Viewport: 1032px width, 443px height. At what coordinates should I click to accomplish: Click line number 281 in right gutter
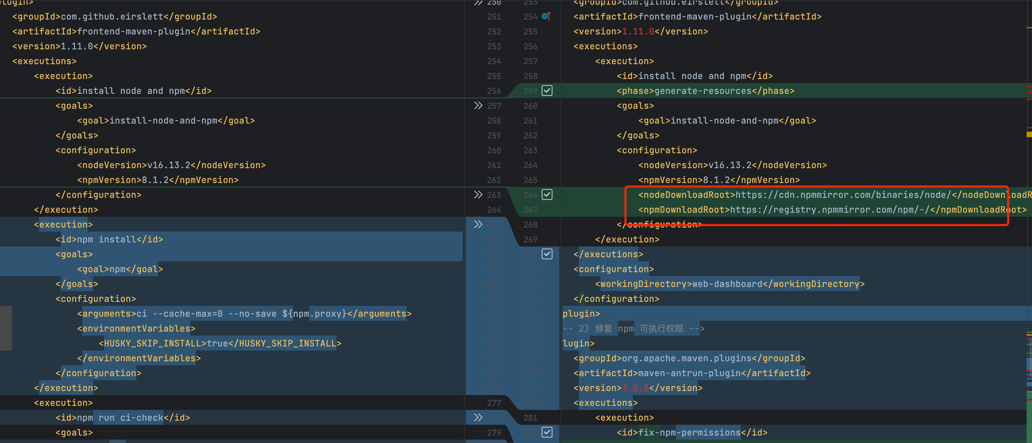point(530,418)
